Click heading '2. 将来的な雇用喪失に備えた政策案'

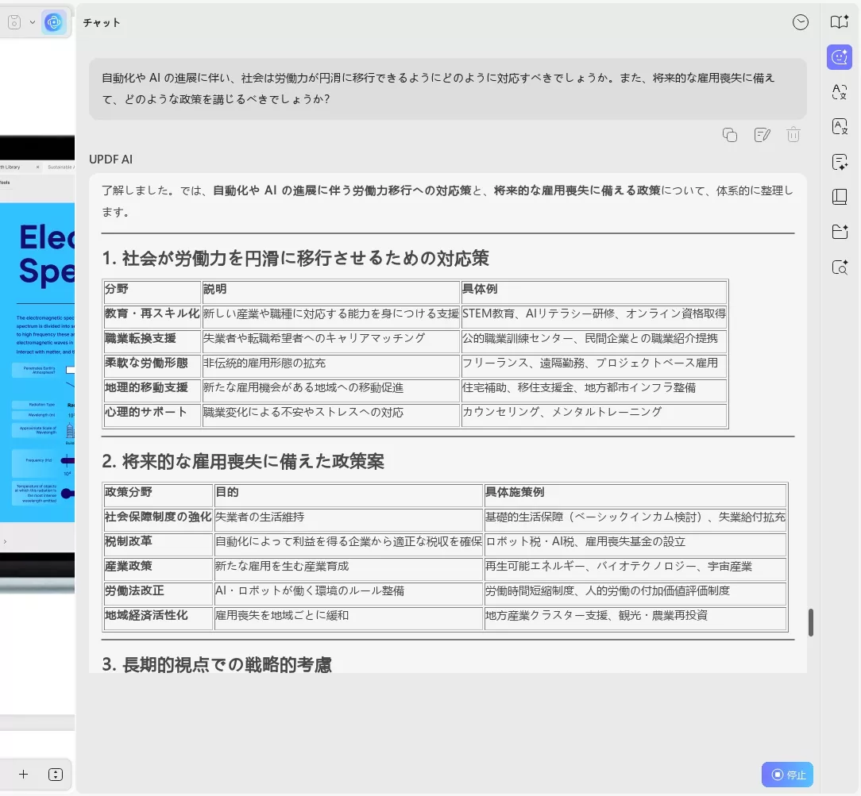tap(243, 461)
